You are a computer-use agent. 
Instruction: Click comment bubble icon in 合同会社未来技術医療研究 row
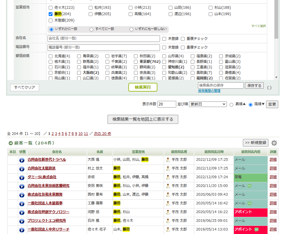pos(250,186)
